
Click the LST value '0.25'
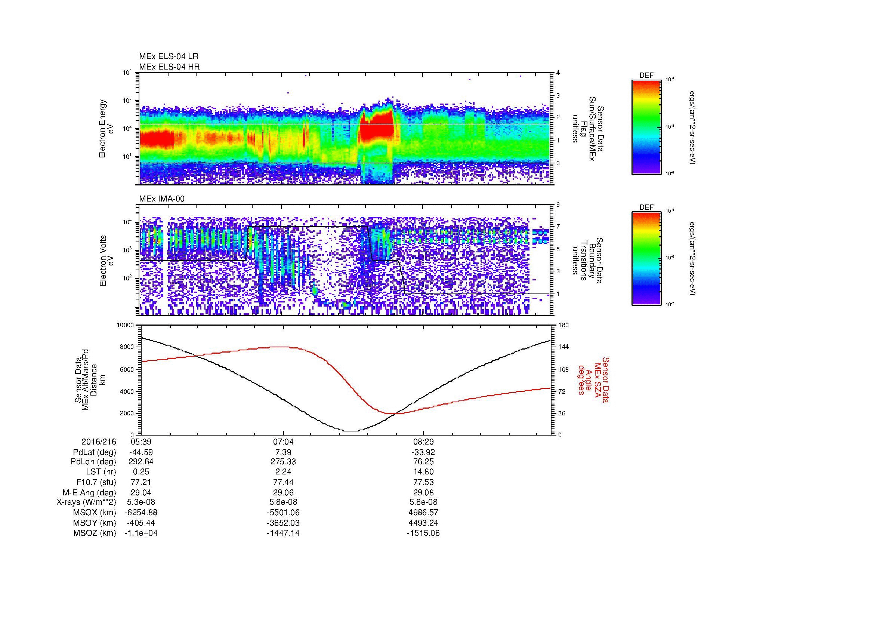[x=141, y=472]
